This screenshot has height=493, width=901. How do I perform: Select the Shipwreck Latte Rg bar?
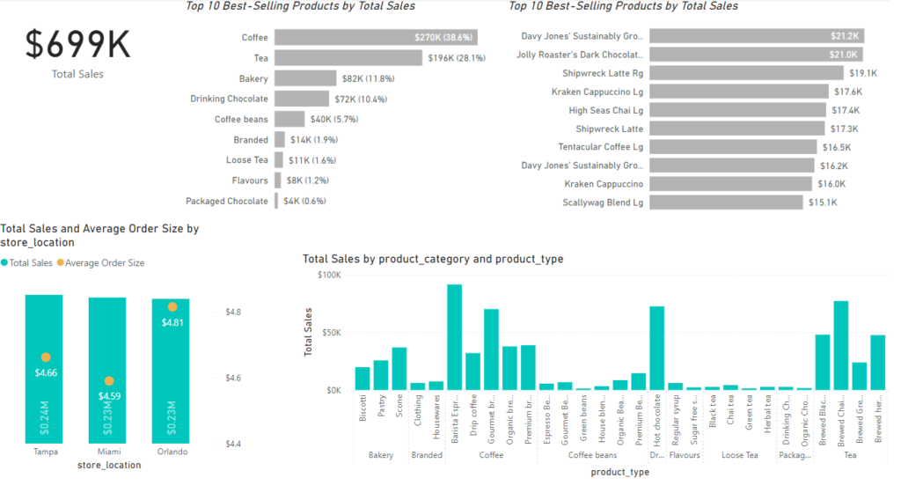[746, 73]
